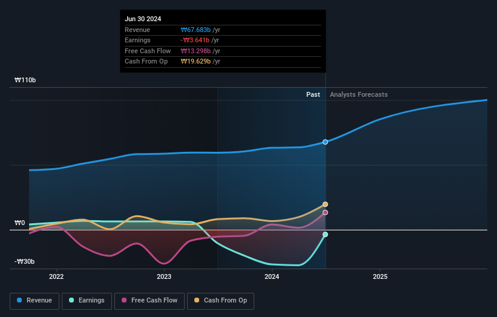Click the 2025 x-axis label
This screenshot has width=497, height=317.
pyautogui.click(x=380, y=276)
